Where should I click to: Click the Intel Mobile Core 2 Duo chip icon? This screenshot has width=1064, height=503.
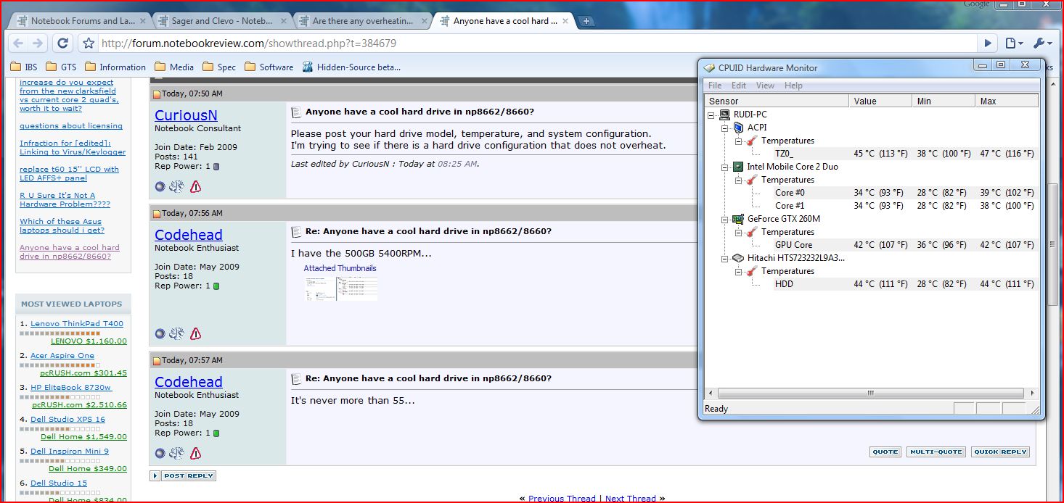click(739, 167)
